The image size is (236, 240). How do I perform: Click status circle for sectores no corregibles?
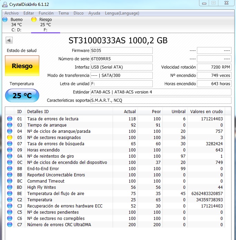10,219
